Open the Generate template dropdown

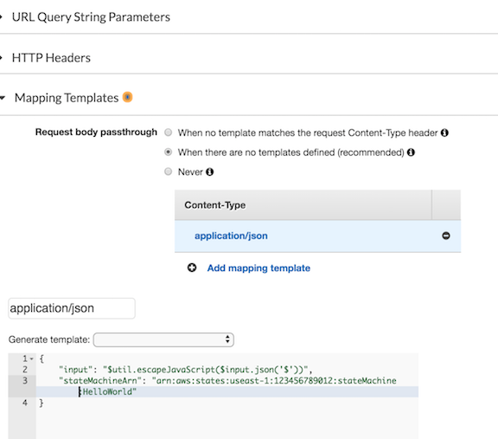coord(163,339)
